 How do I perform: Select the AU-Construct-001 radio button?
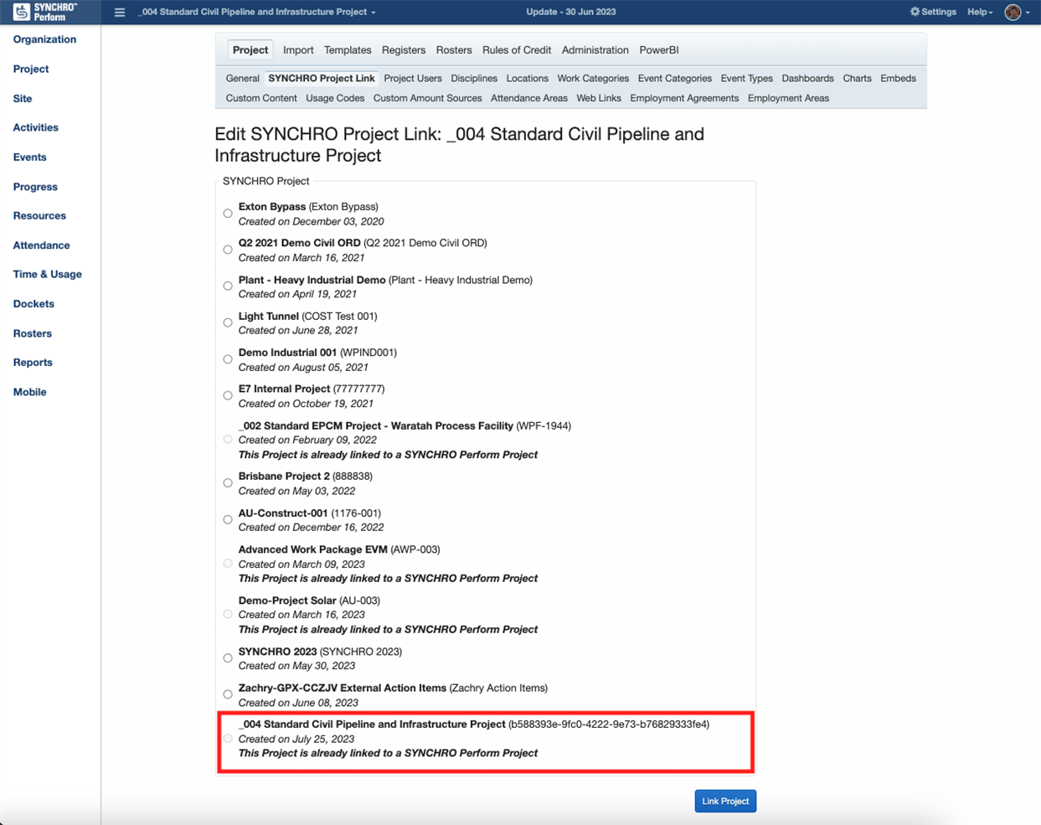228,519
